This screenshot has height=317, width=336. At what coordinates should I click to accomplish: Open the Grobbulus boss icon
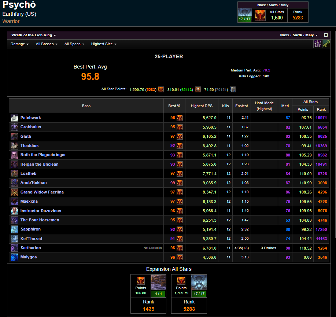click(14, 127)
